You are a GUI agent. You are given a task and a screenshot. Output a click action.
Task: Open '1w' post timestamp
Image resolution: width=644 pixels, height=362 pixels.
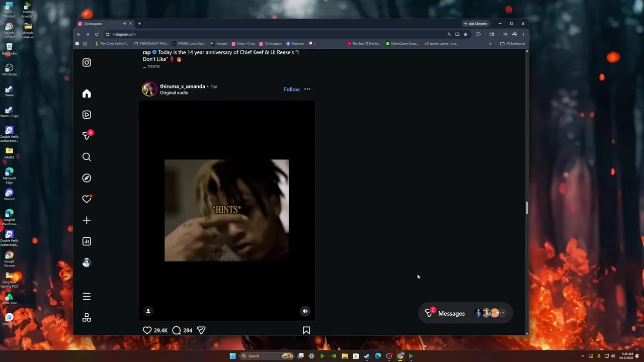point(214,86)
